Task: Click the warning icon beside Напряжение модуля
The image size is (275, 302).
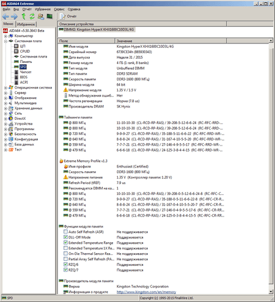Action: pyautogui.click(x=65, y=90)
